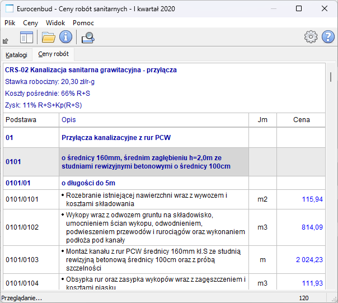
Task: Open the Widok menu
Action: click(55, 23)
